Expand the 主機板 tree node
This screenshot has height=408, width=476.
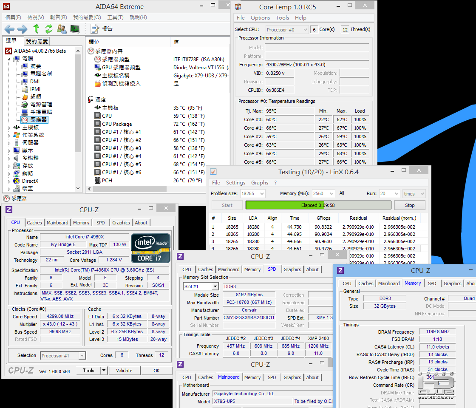[x=10, y=127]
